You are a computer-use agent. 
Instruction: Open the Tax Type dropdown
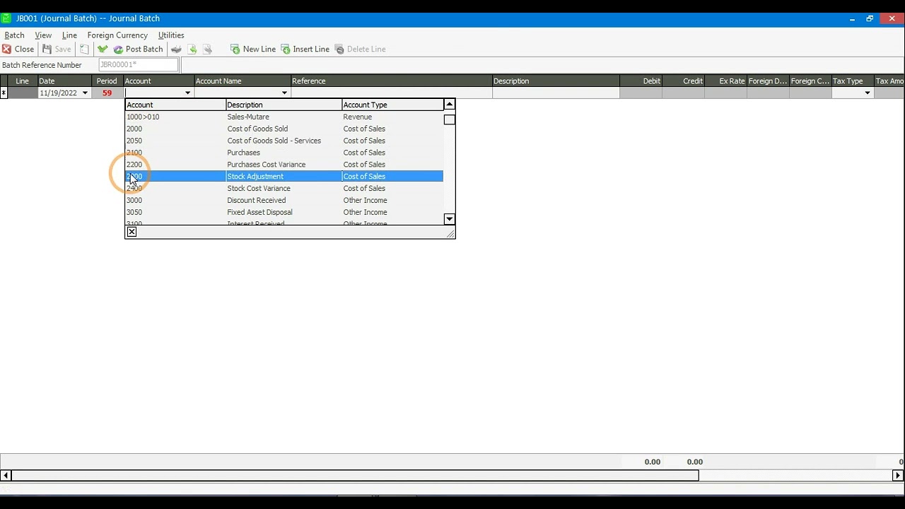tap(868, 93)
